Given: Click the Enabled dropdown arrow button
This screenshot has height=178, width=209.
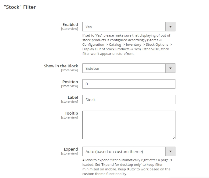Looking at the screenshot, I should point(170,27).
